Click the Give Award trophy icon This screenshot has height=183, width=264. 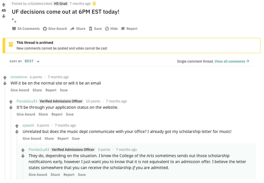click(x=45, y=28)
